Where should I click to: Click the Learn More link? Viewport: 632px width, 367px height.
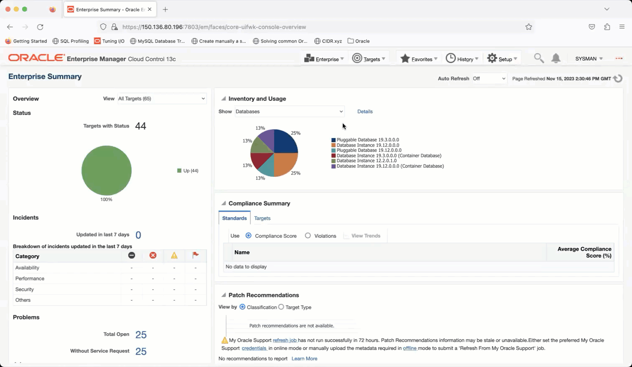(304, 359)
